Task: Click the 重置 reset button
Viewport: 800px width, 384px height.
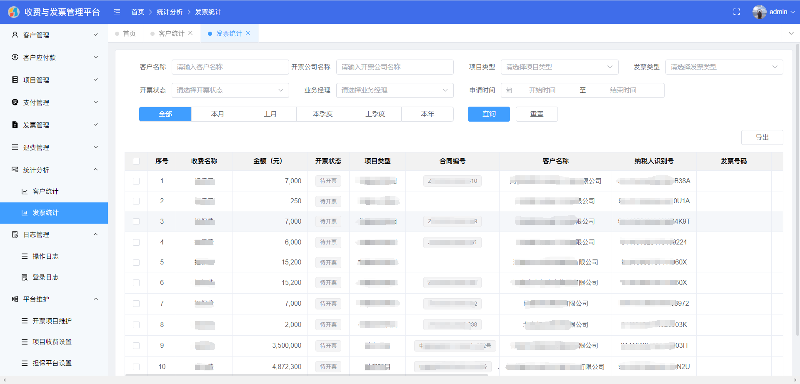Action: 537,114
